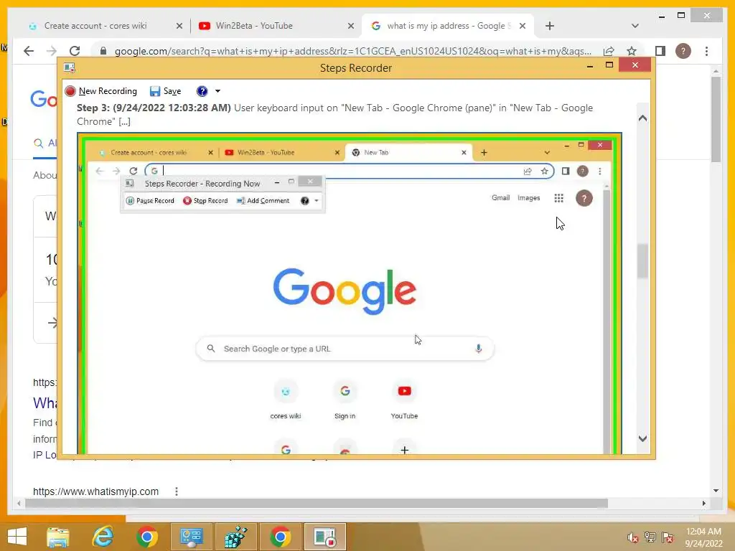Click the Steps Recorder title bar icon
The width and height of the screenshot is (735, 551).
pyautogui.click(x=70, y=68)
